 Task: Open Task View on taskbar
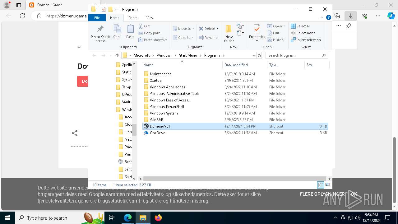(x=112, y=218)
